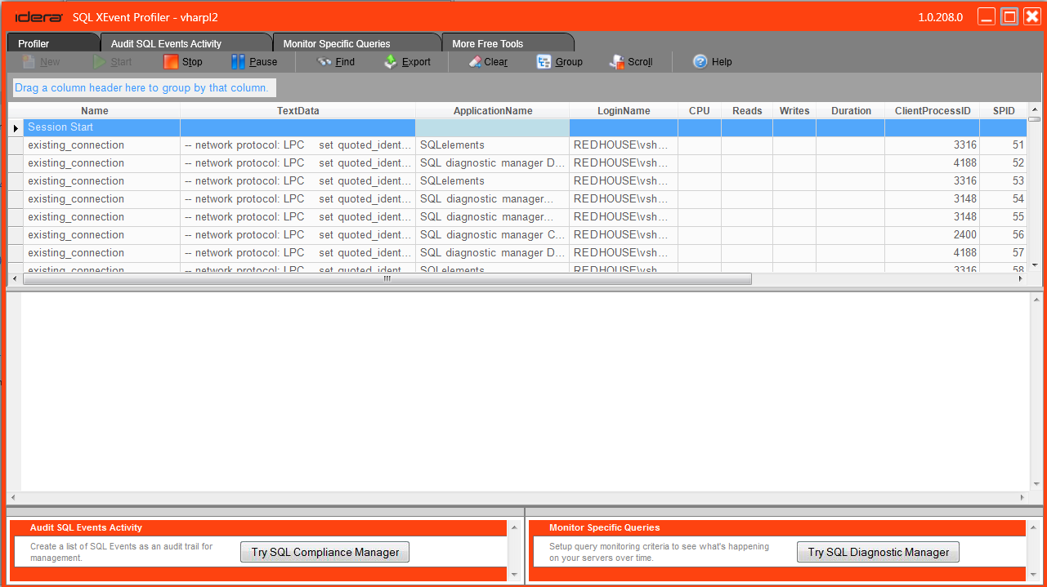Sort by the TextData column header
Viewport: 1047px width, 587px height.
298,111
